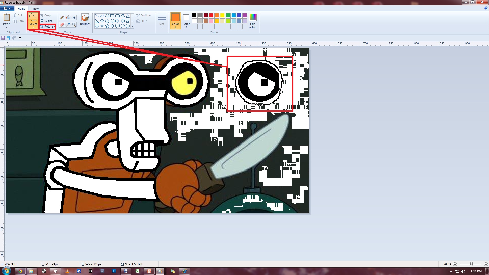Viewport: 489px width, 275px height.
Task: Click zoom in plus button
Action: pyautogui.click(x=486, y=264)
